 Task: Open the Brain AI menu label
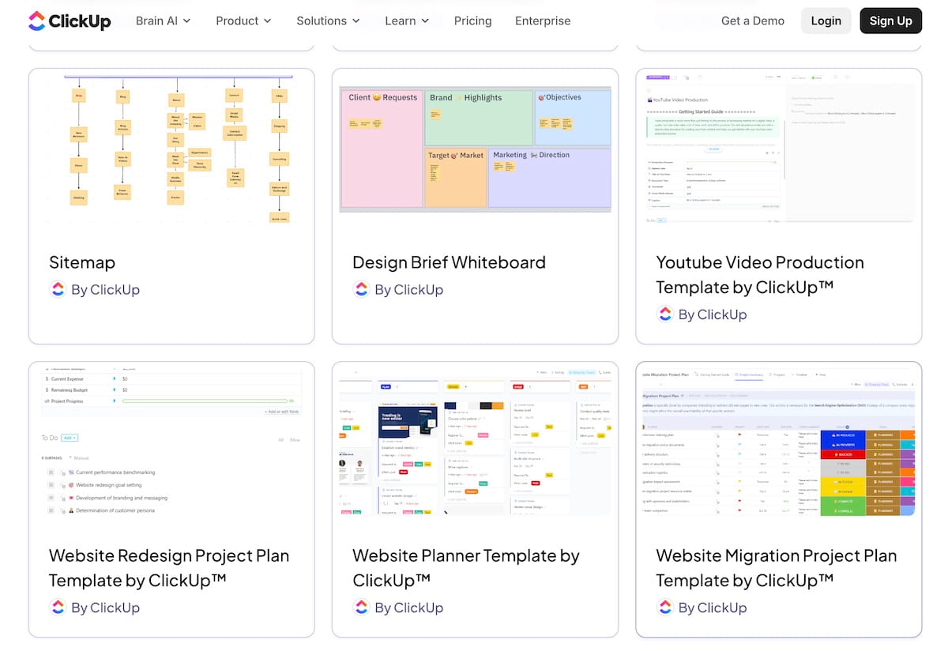[x=156, y=21]
